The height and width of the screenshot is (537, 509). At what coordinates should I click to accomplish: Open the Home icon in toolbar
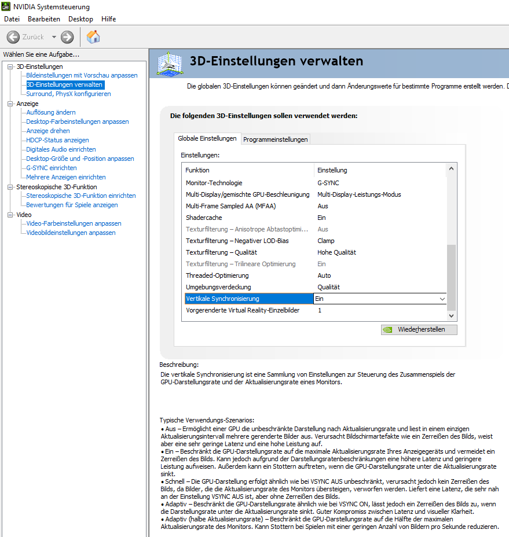point(93,37)
